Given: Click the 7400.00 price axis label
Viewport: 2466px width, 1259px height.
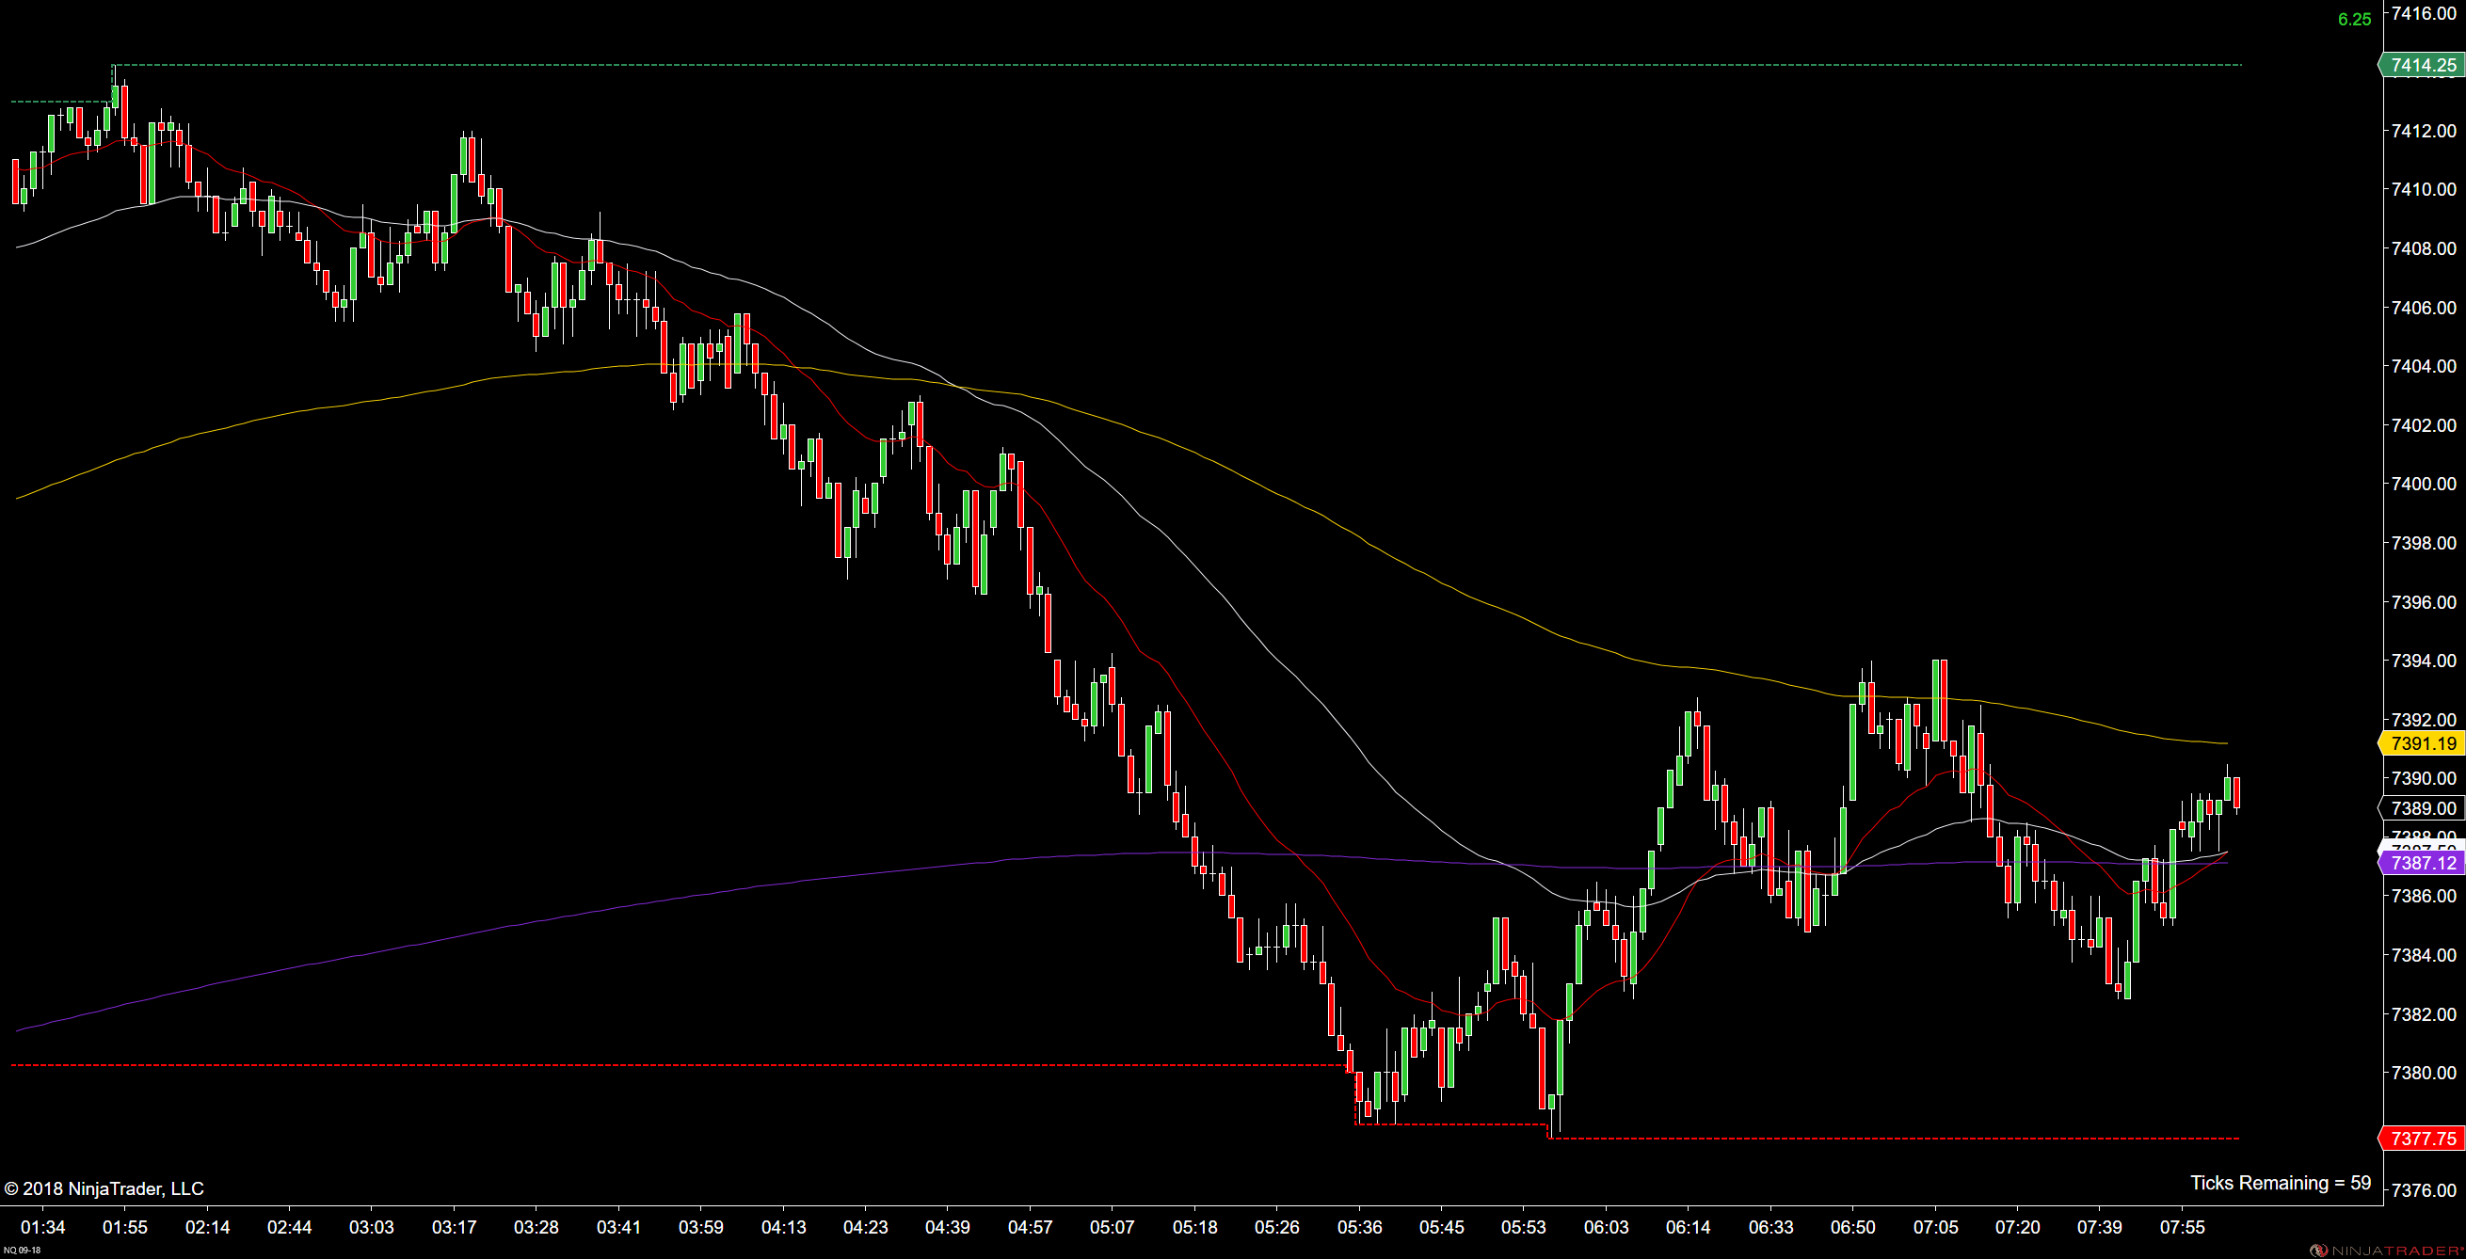Looking at the screenshot, I should (2424, 484).
